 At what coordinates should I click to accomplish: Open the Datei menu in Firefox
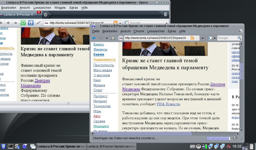point(96,31)
